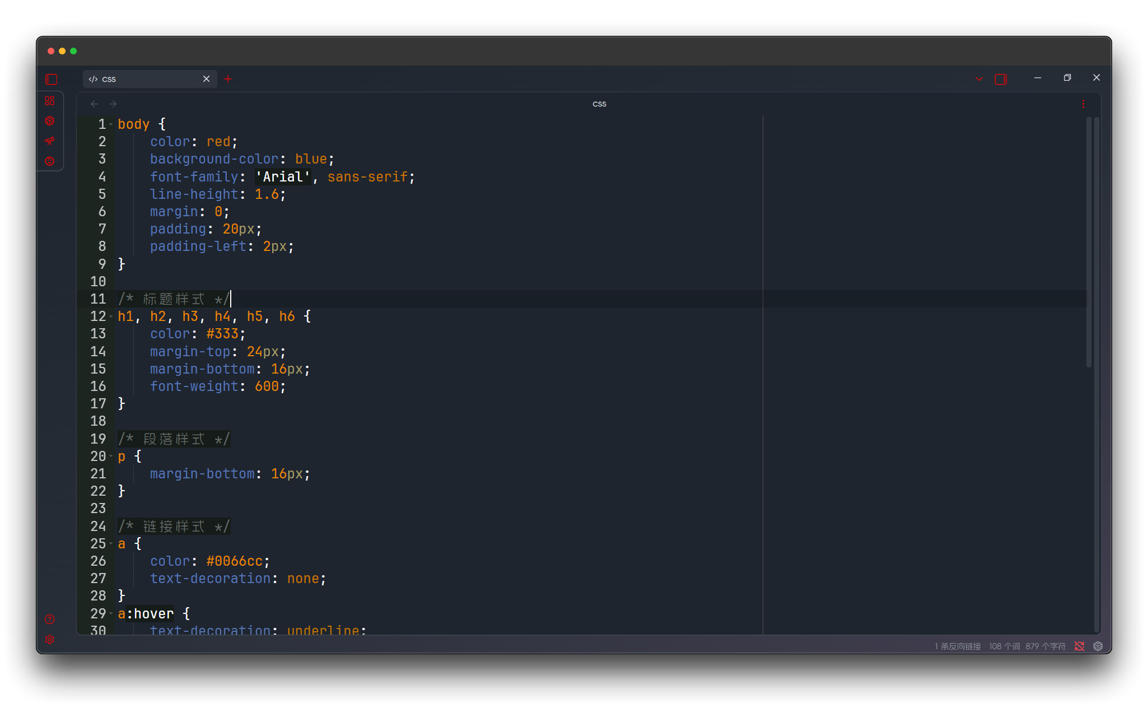
Task: Close the css tab
Action: click(x=206, y=79)
